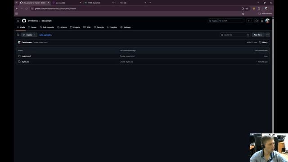Open the user avatar menu on GitHub
Image resolution: width=288 pixels, height=162 pixels.
(x=267, y=21)
